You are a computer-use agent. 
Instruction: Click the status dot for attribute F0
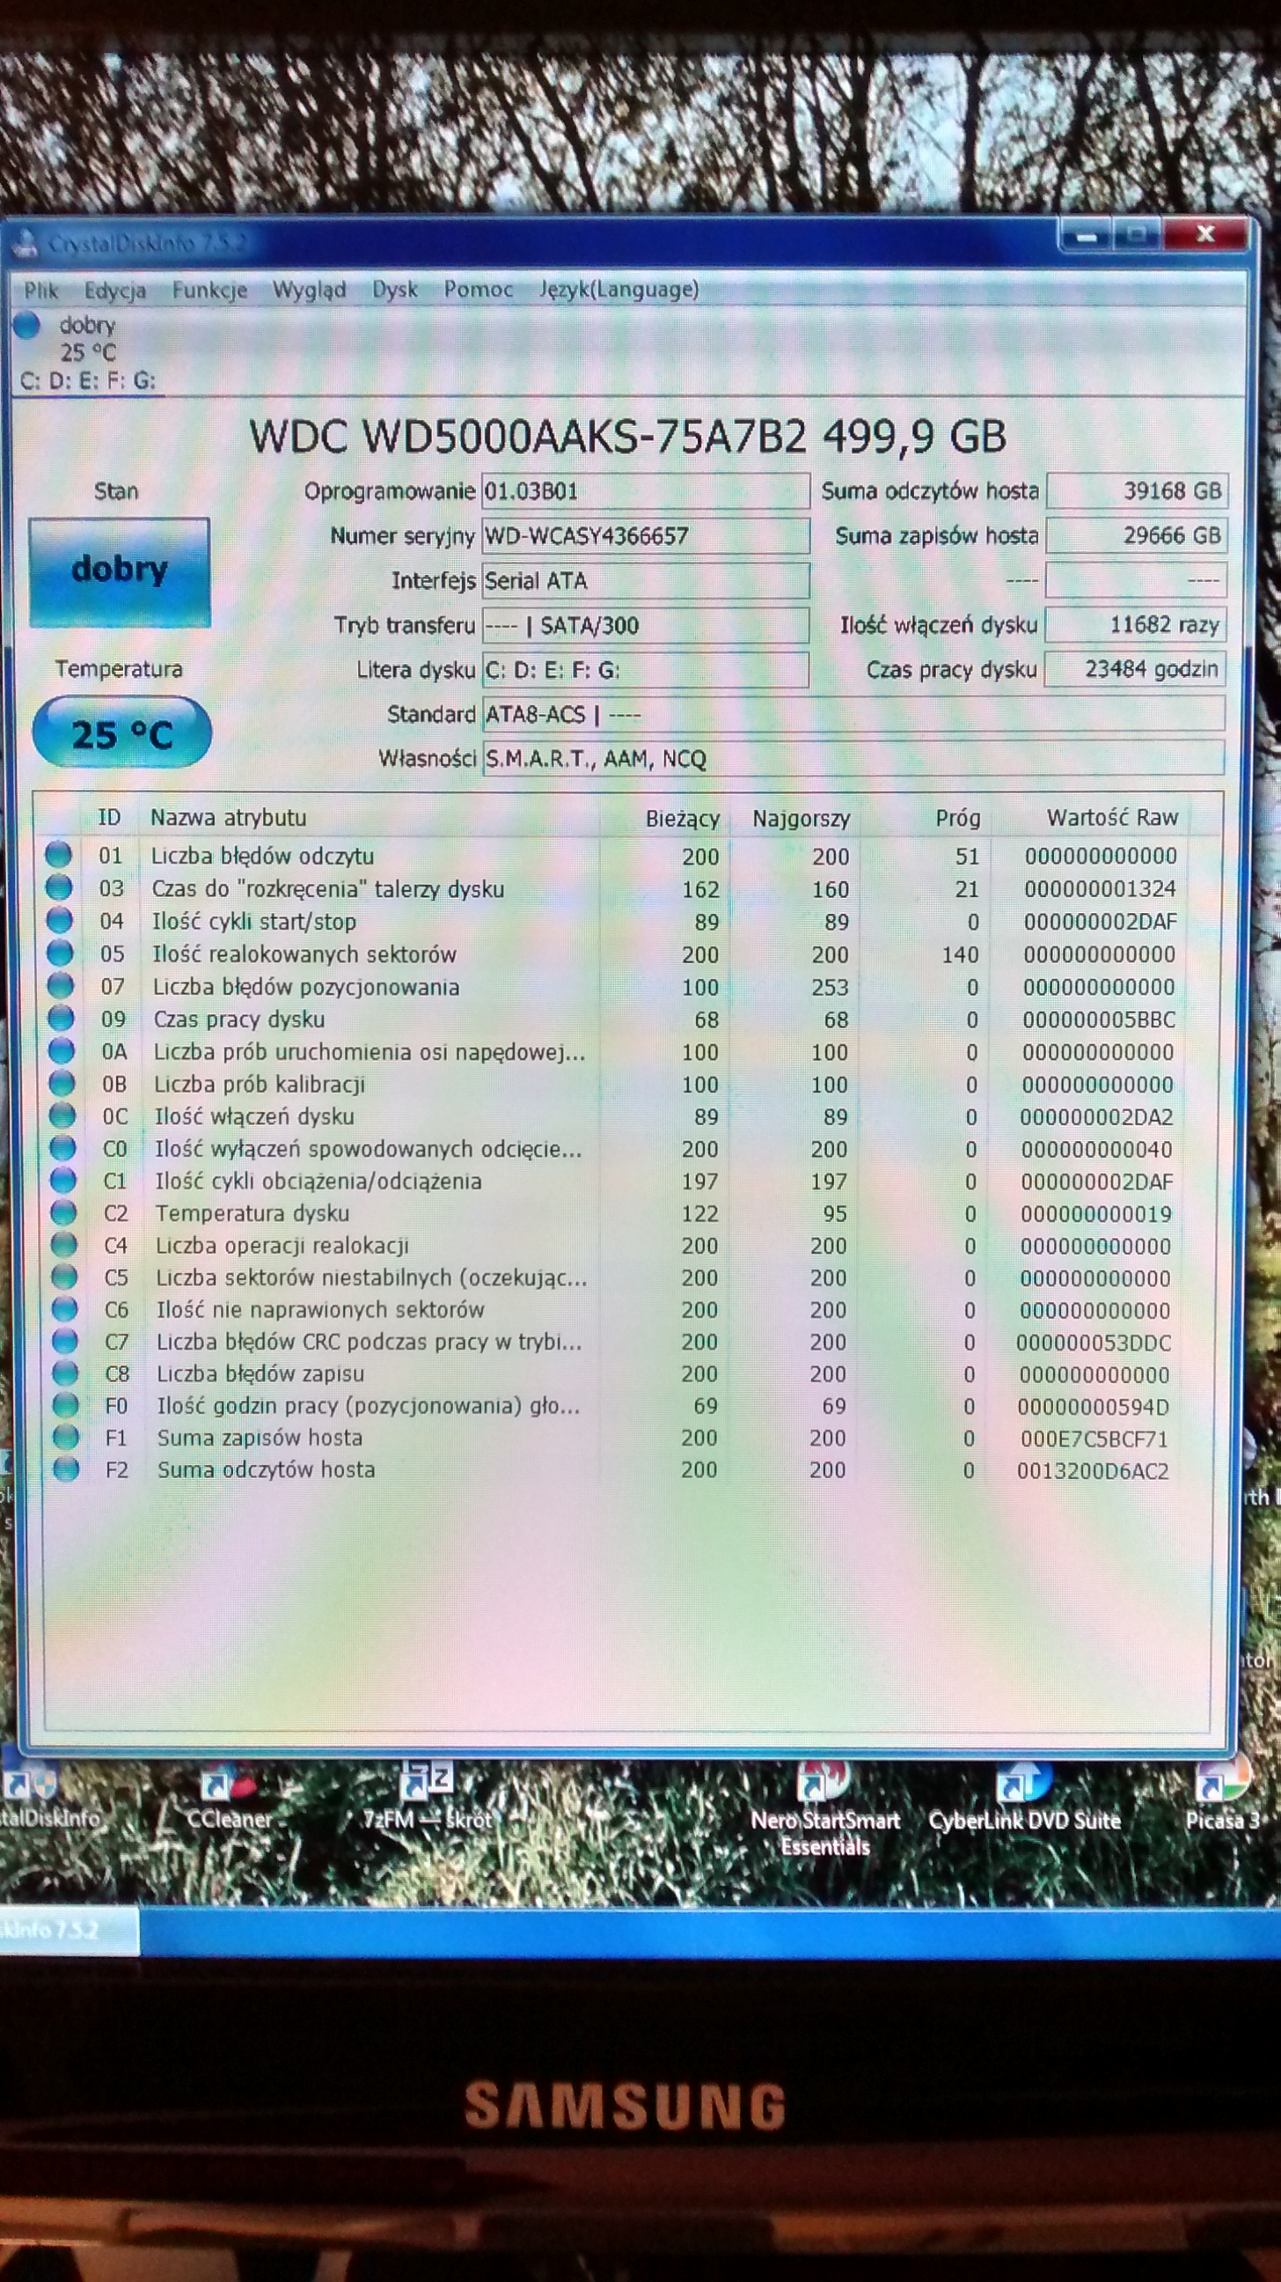coord(65,1405)
